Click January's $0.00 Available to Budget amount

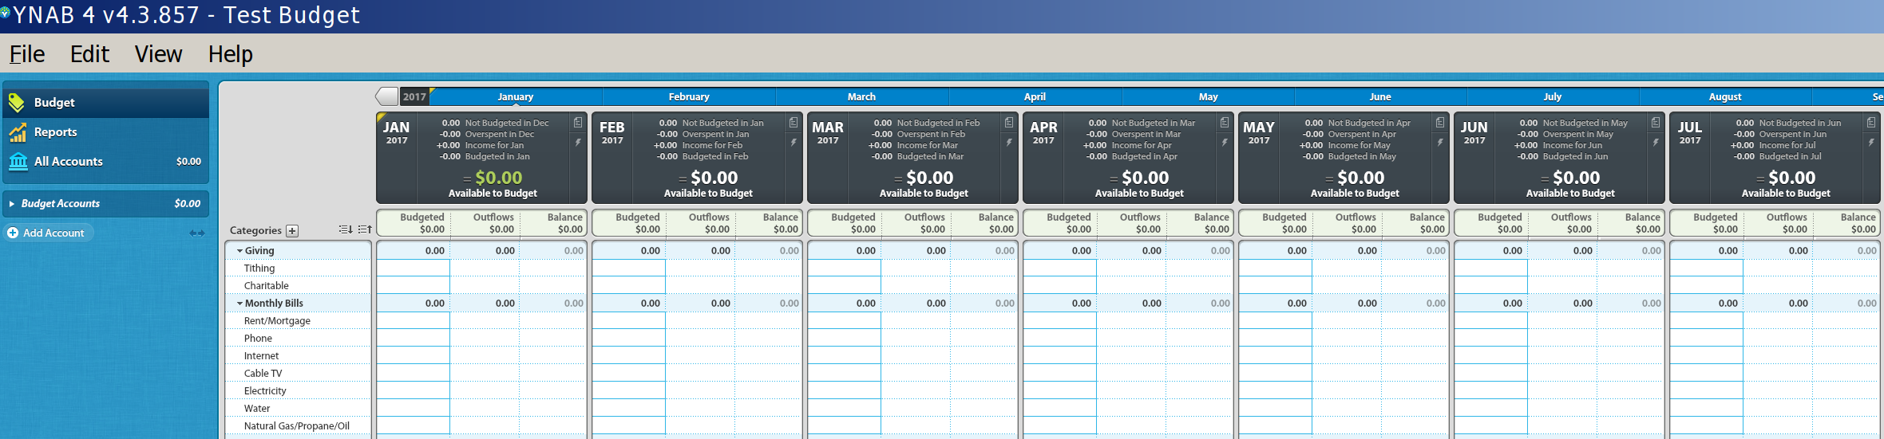[x=499, y=178]
